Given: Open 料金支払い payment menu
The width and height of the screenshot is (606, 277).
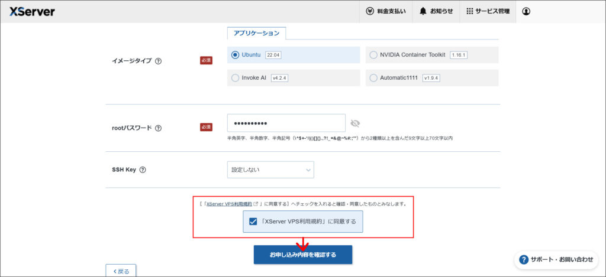Looking at the screenshot, I should click(x=386, y=12).
